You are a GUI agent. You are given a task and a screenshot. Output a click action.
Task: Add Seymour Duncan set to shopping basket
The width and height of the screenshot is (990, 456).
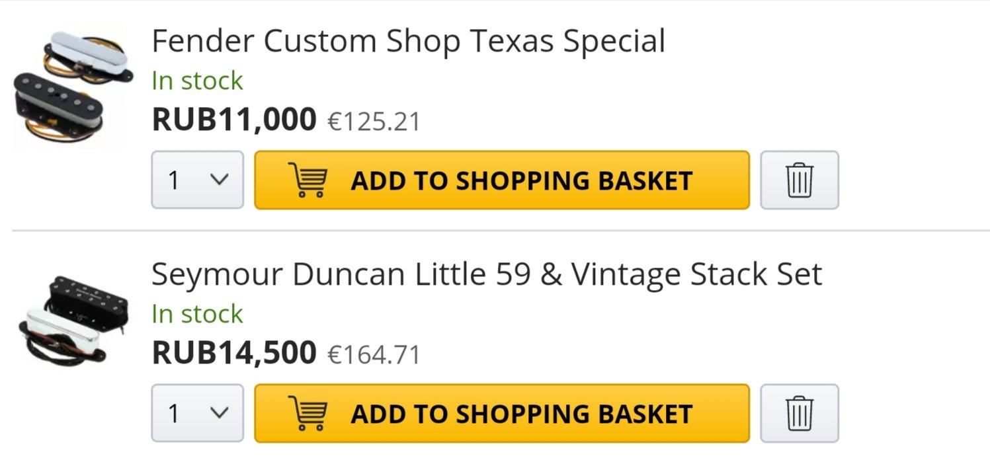[x=520, y=413]
